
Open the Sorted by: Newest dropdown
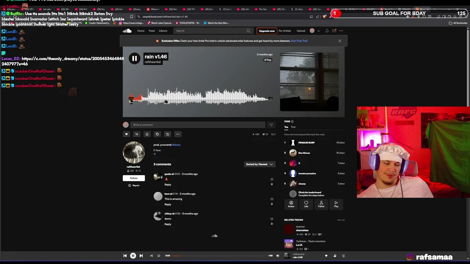pyautogui.click(x=259, y=164)
